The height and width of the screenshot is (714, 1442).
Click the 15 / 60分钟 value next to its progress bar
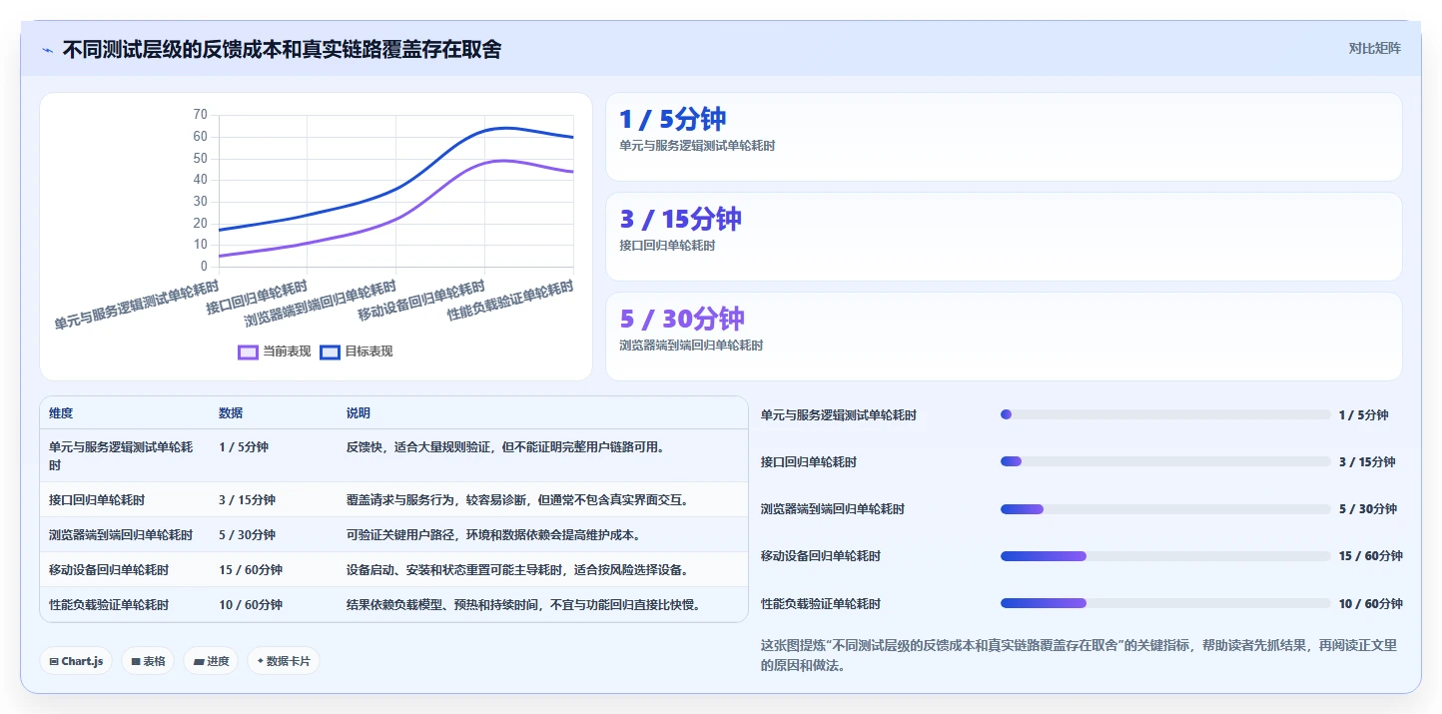pyautogui.click(x=1371, y=556)
